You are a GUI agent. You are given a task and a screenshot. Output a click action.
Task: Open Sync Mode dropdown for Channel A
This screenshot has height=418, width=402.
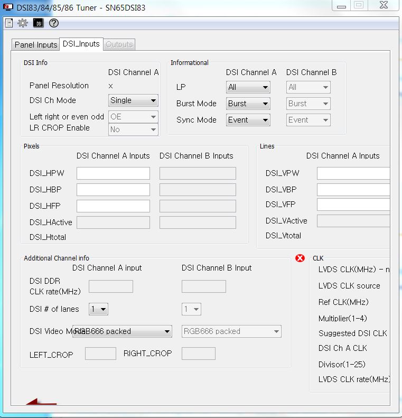[x=248, y=120]
